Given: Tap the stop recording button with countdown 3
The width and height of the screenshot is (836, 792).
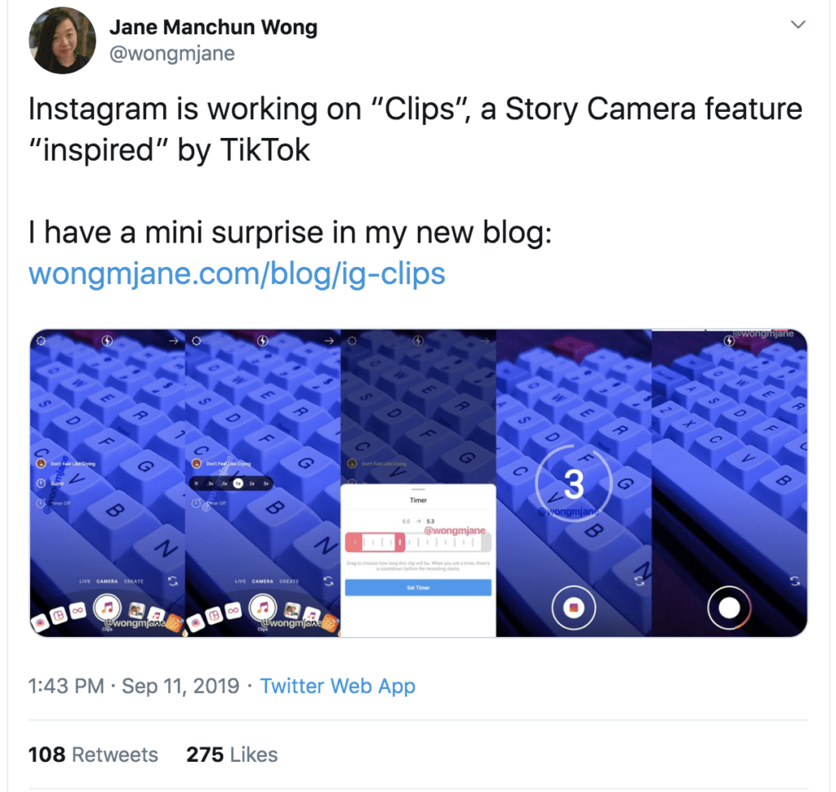Looking at the screenshot, I should pyautogui.click(x=574, y=607).
